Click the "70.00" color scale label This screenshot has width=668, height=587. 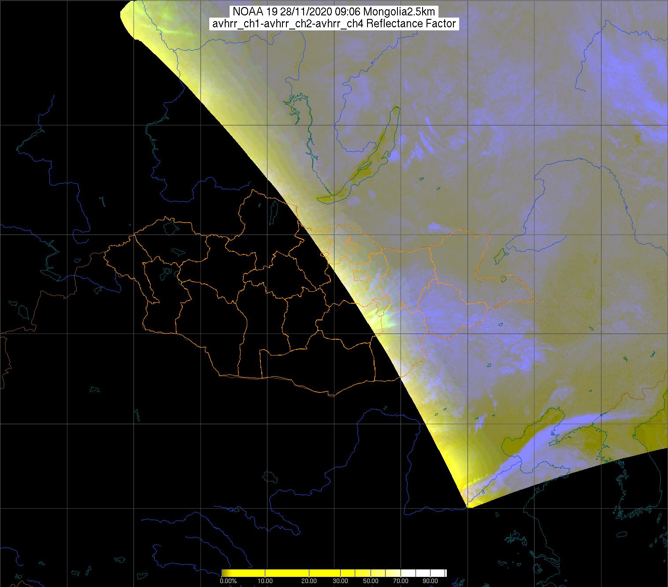point(401,582)
